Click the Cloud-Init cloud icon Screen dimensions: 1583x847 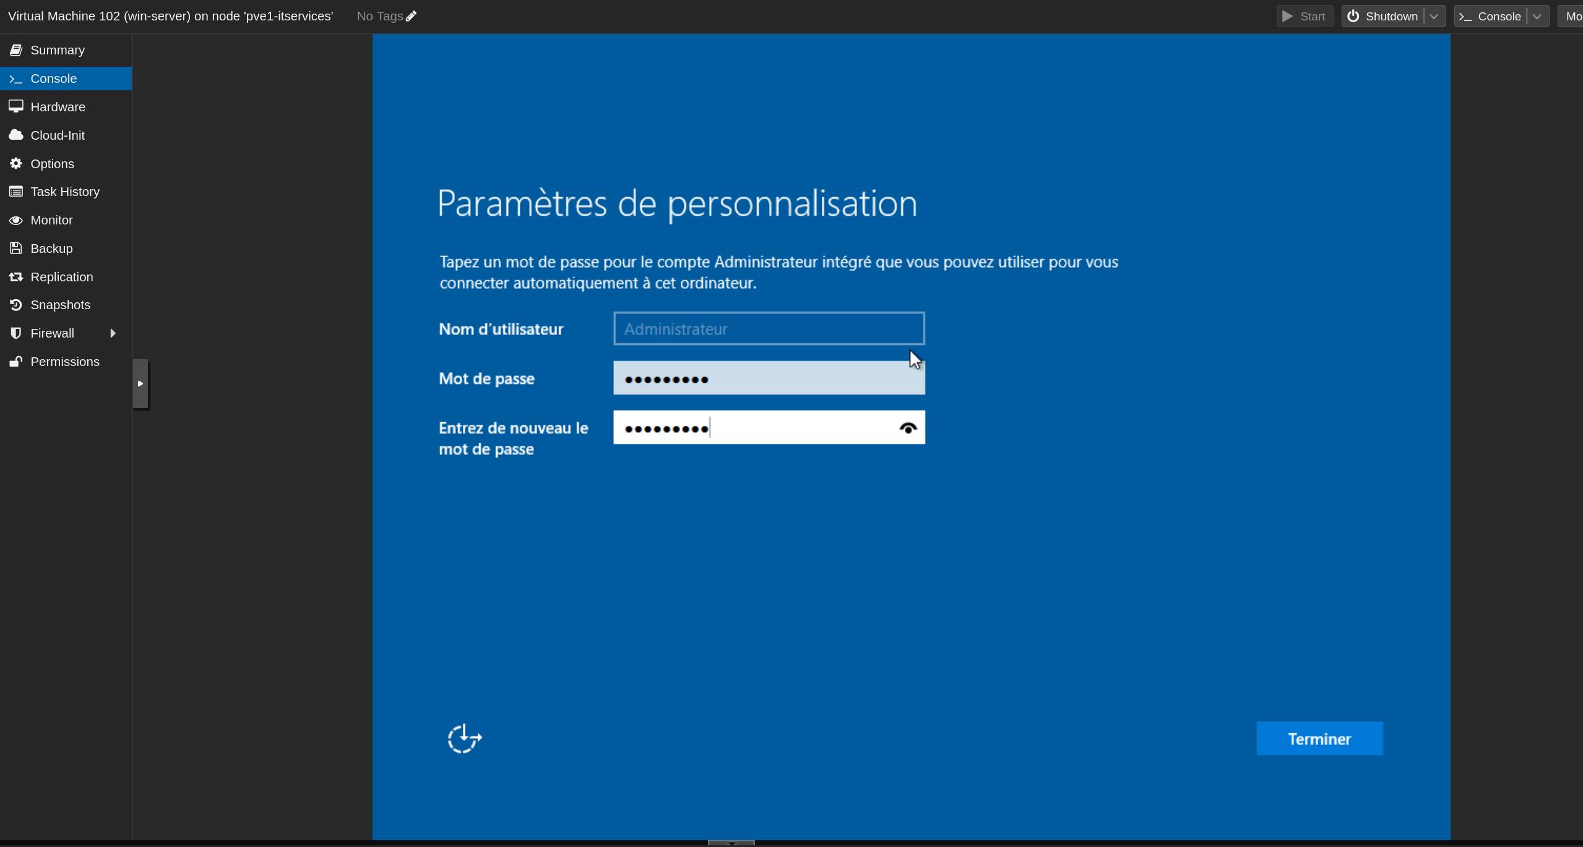16,135
